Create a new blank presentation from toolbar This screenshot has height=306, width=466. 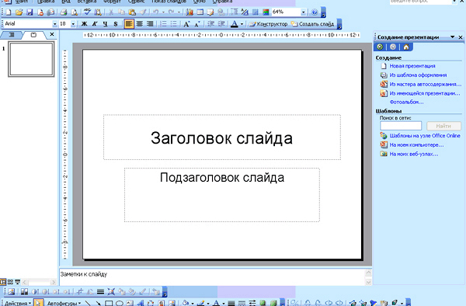point(9,12)
